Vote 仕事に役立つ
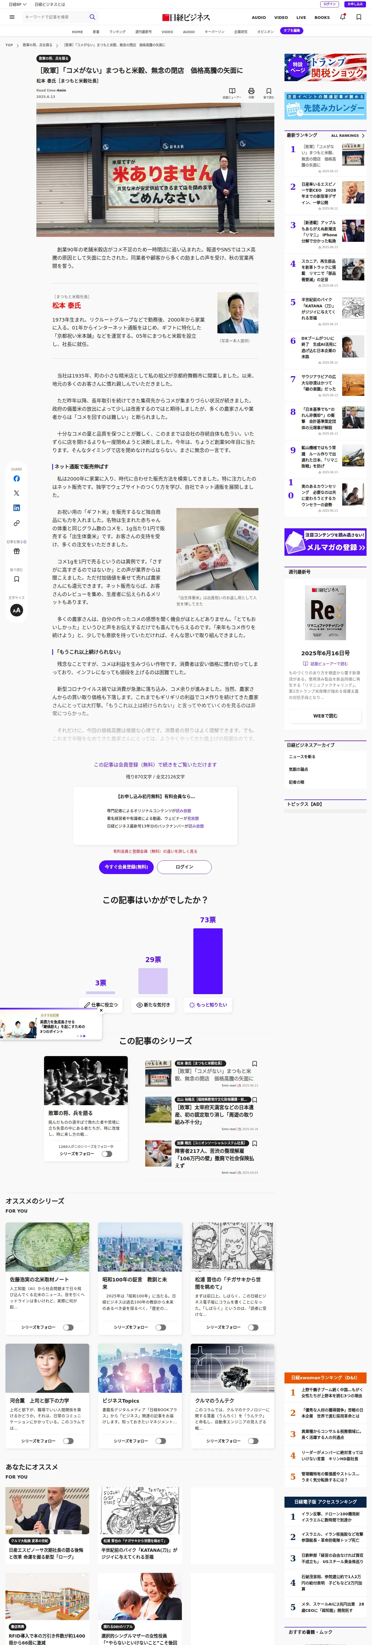Viewport: 372px width, 1645px height. tap(101, 1005)
